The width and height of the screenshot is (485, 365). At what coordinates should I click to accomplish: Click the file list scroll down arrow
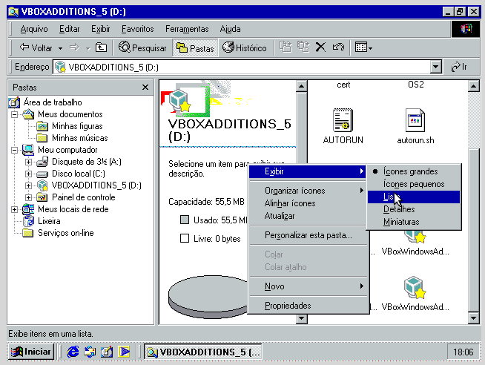coord(473,318)
